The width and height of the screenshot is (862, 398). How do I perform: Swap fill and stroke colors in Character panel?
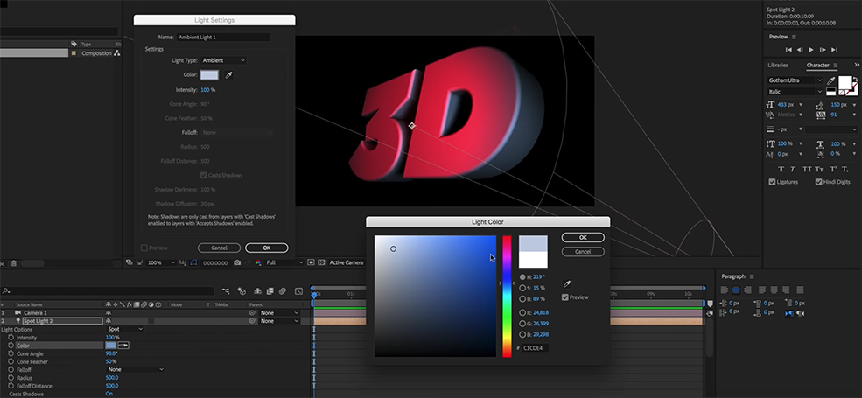pyautogui.click(x=857, y=79)
